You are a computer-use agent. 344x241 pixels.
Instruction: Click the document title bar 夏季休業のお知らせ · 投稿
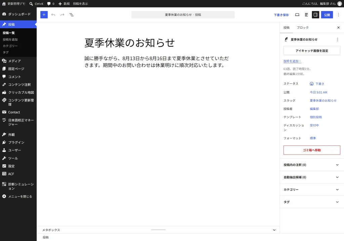(183, 15)
